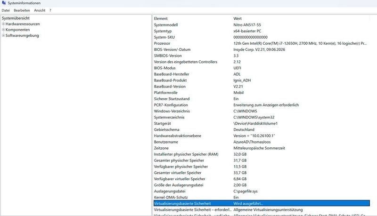Click the Element column header
377x216 pixels.
tap(161, 18)
